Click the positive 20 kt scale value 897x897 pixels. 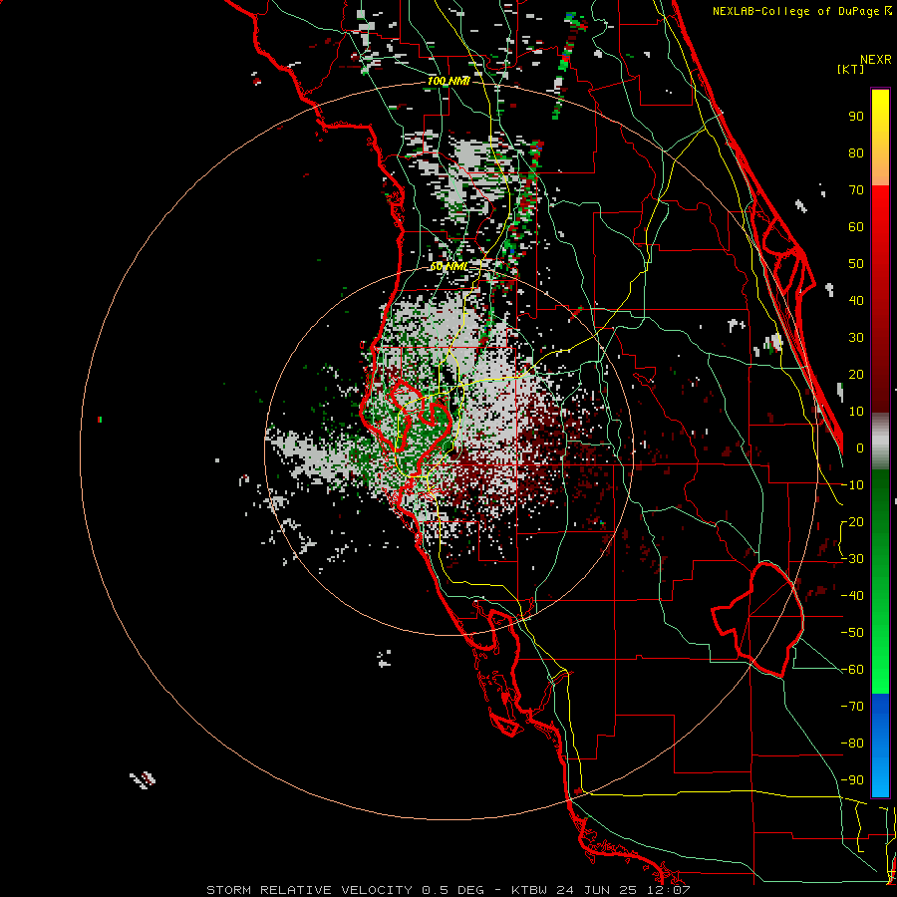[x=856, y=375]
